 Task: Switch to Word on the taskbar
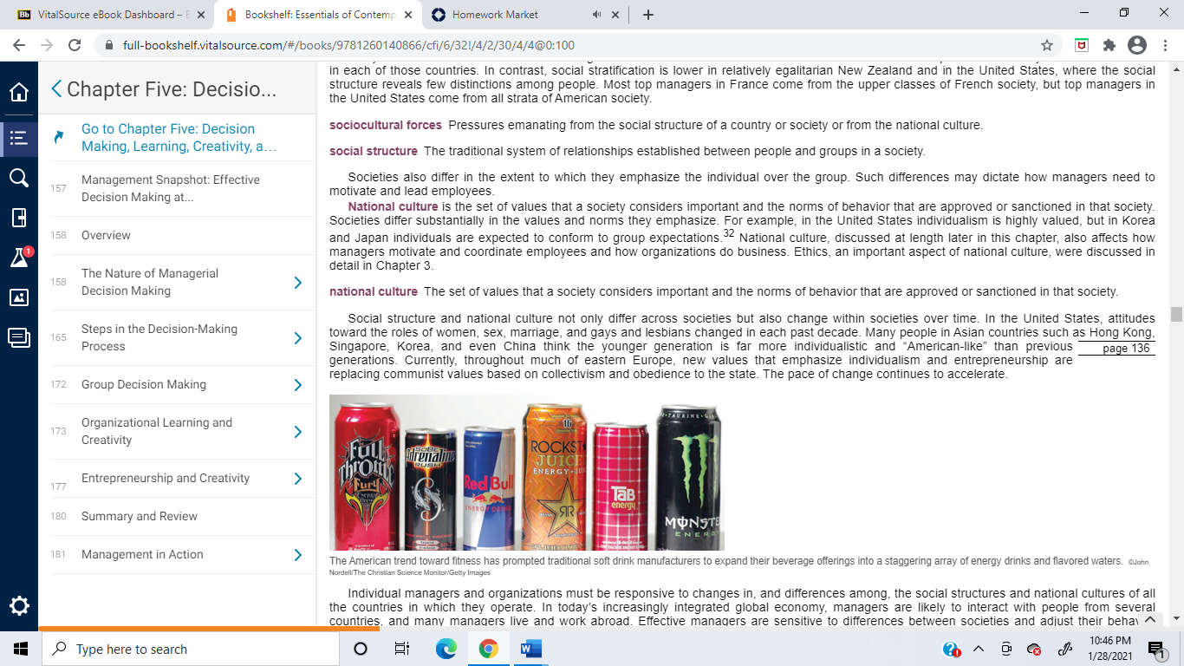click(x=530, y=649)
